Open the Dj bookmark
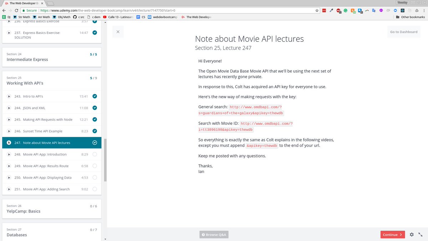The width and height of the screenshot is (428, 241). coord(6,17)
